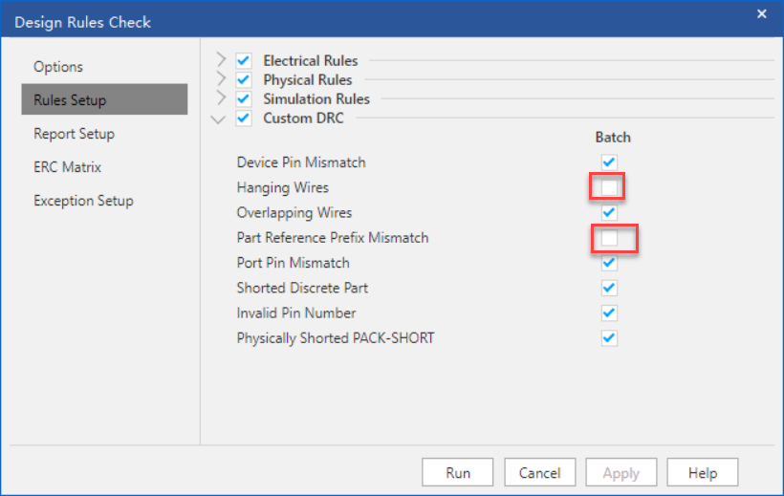Click the Run button
Viewport: 784px width, 496px height.
pos(458,473)
